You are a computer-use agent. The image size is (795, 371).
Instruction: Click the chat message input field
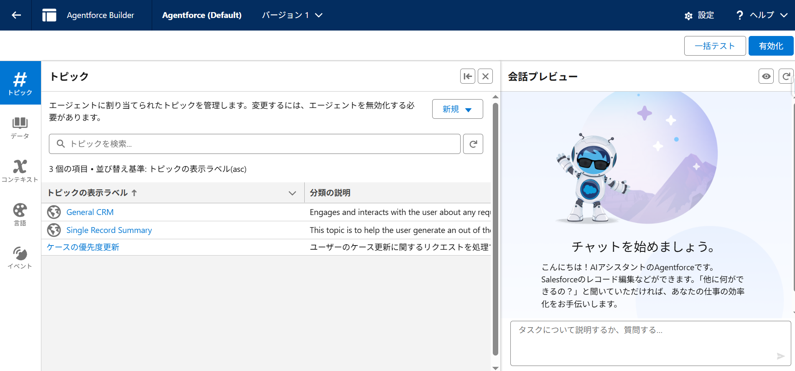(x=650, y=343)
